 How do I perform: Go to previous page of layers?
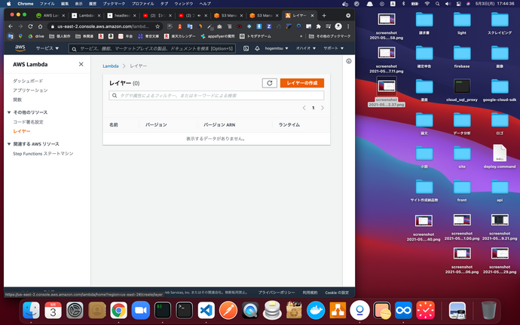click(x=304, y=108)
